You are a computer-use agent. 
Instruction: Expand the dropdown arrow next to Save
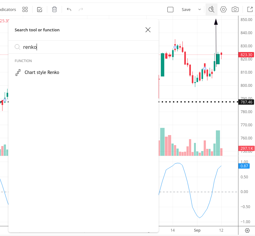(x=200, y=9)
